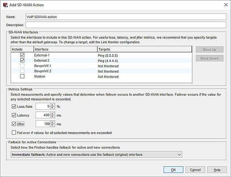Uncheck the External.2 include checkbox
The width and height of the screenshot is (231, 177).
coord(22,60)
